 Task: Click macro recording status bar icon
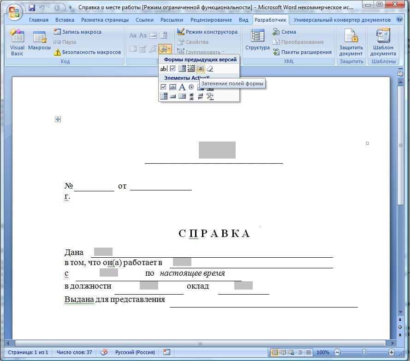[x=166, y=352]
